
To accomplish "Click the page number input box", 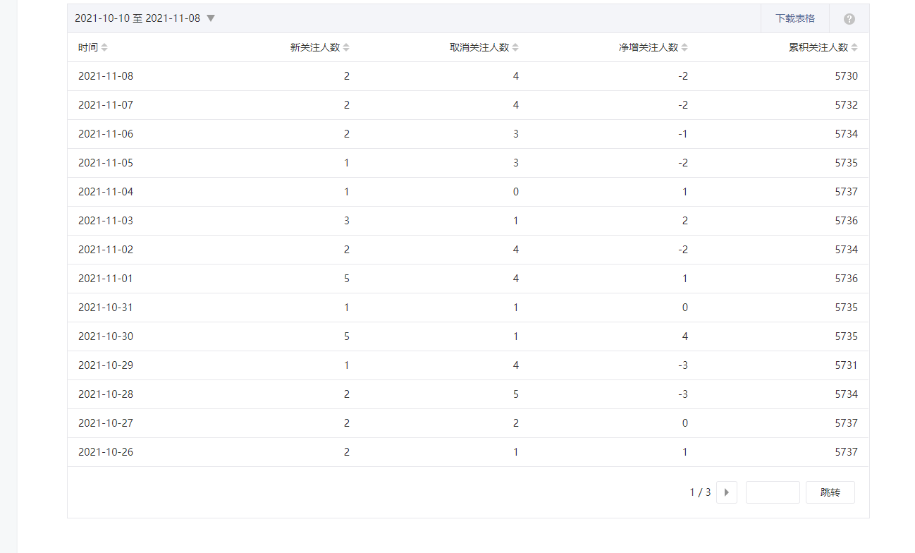I will coord(772,492).
